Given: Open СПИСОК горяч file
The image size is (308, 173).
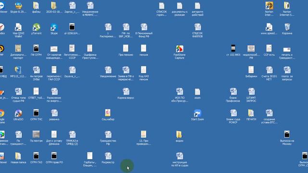Looking at the screenshot, I should point(162,6).
